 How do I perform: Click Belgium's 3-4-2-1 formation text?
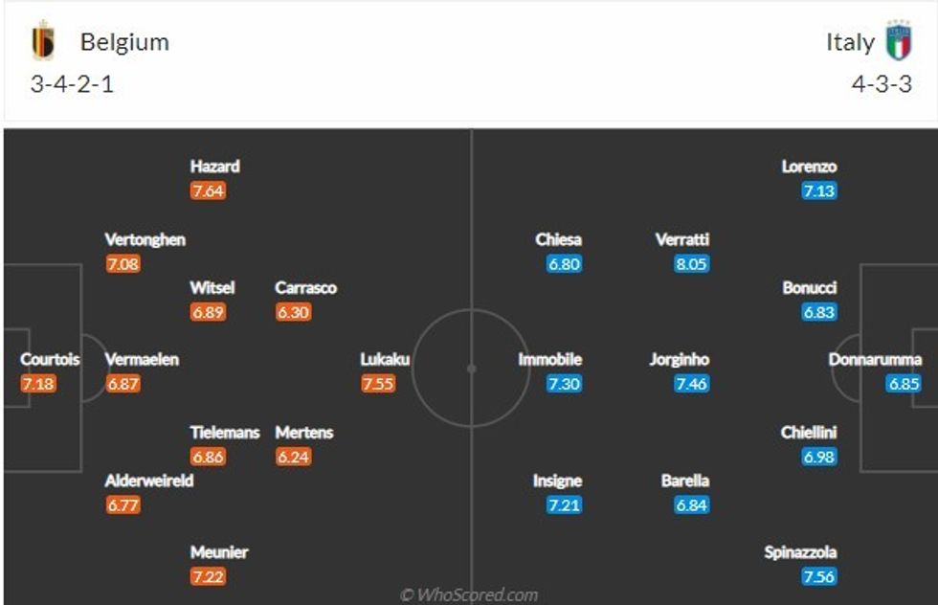point(73,84)
